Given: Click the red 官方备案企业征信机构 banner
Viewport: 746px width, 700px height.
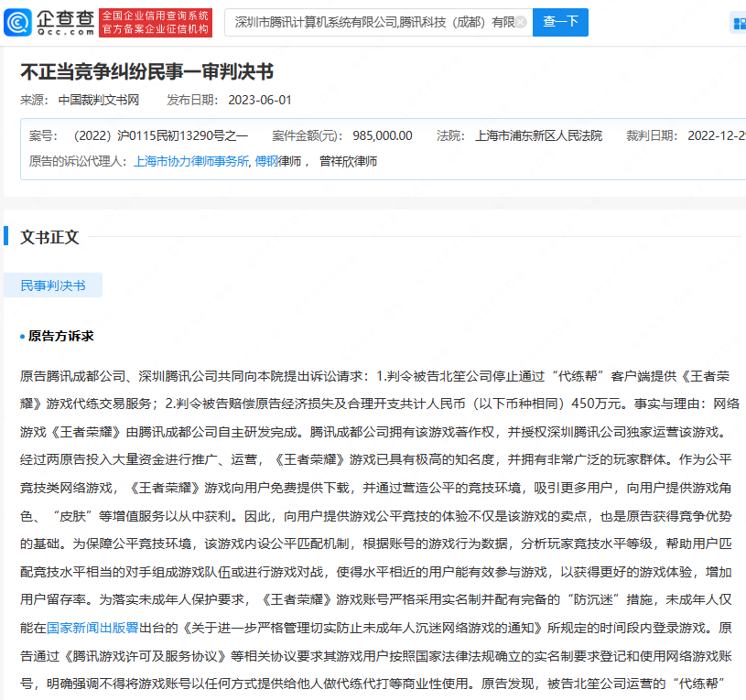Looking at the screenshot, I should click(x=156, y=22).
